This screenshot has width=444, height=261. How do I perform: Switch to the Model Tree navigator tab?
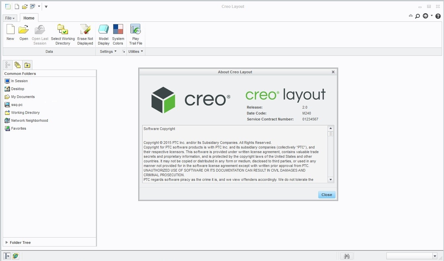8,65
